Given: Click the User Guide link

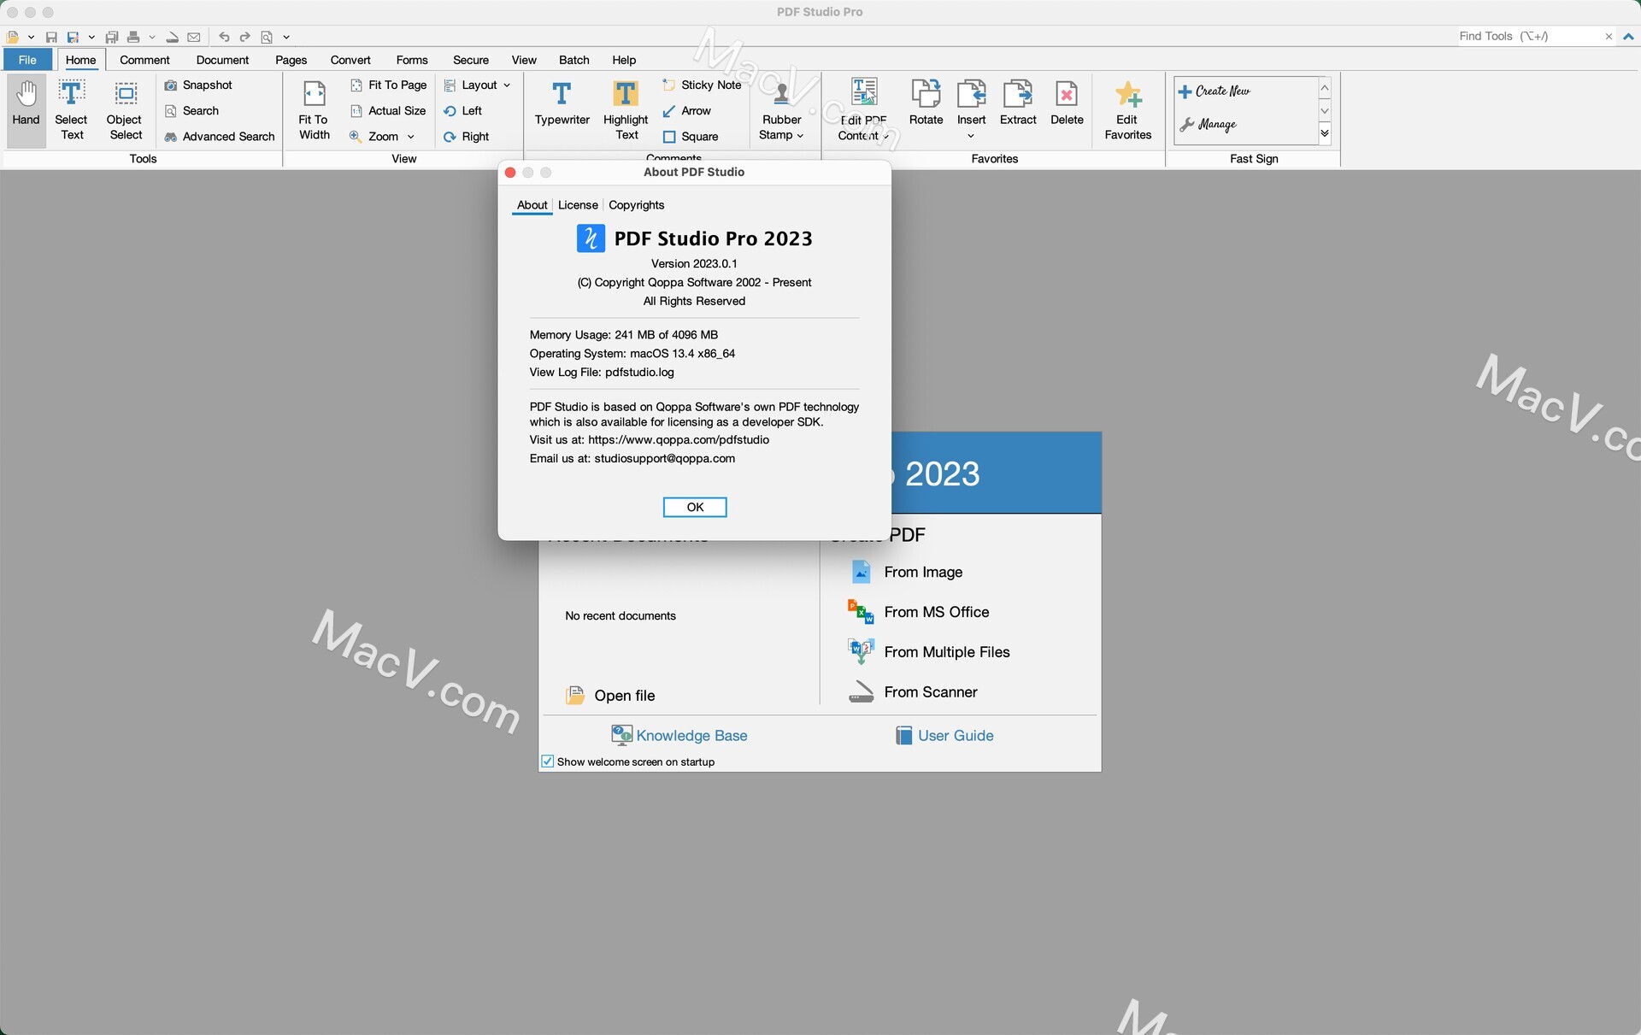Looking at the screenshot, I should (954, 734).
